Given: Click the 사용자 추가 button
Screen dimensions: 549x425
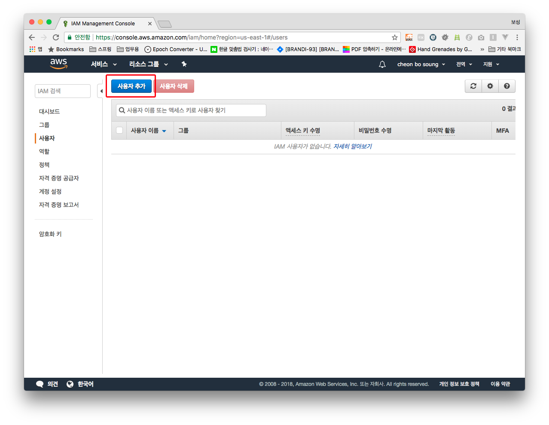Looking at the screenshot, I should pos(131,86).
